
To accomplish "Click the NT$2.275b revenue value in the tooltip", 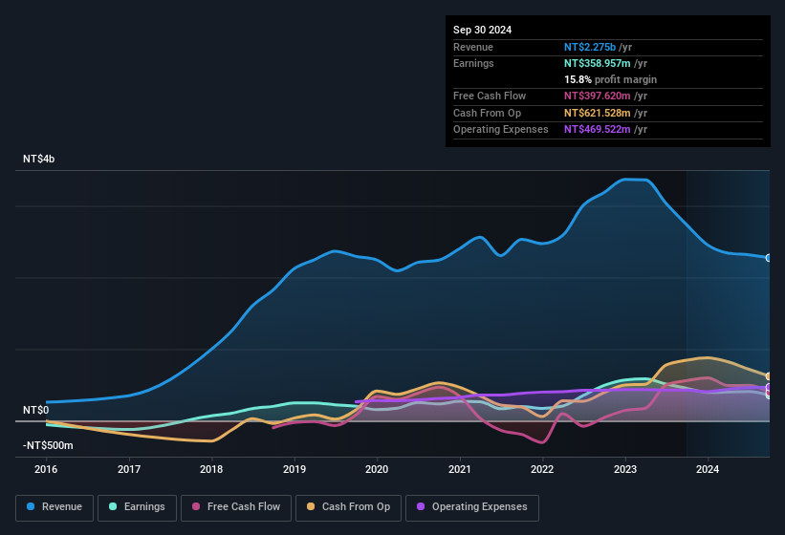I will 597,47.
